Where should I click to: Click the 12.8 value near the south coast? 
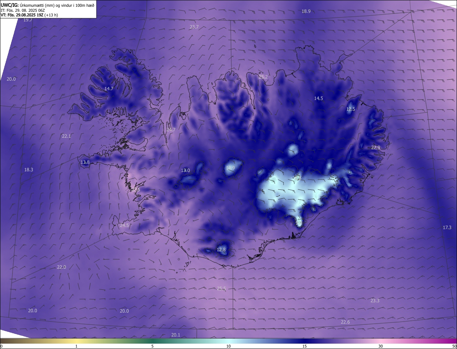221,249
